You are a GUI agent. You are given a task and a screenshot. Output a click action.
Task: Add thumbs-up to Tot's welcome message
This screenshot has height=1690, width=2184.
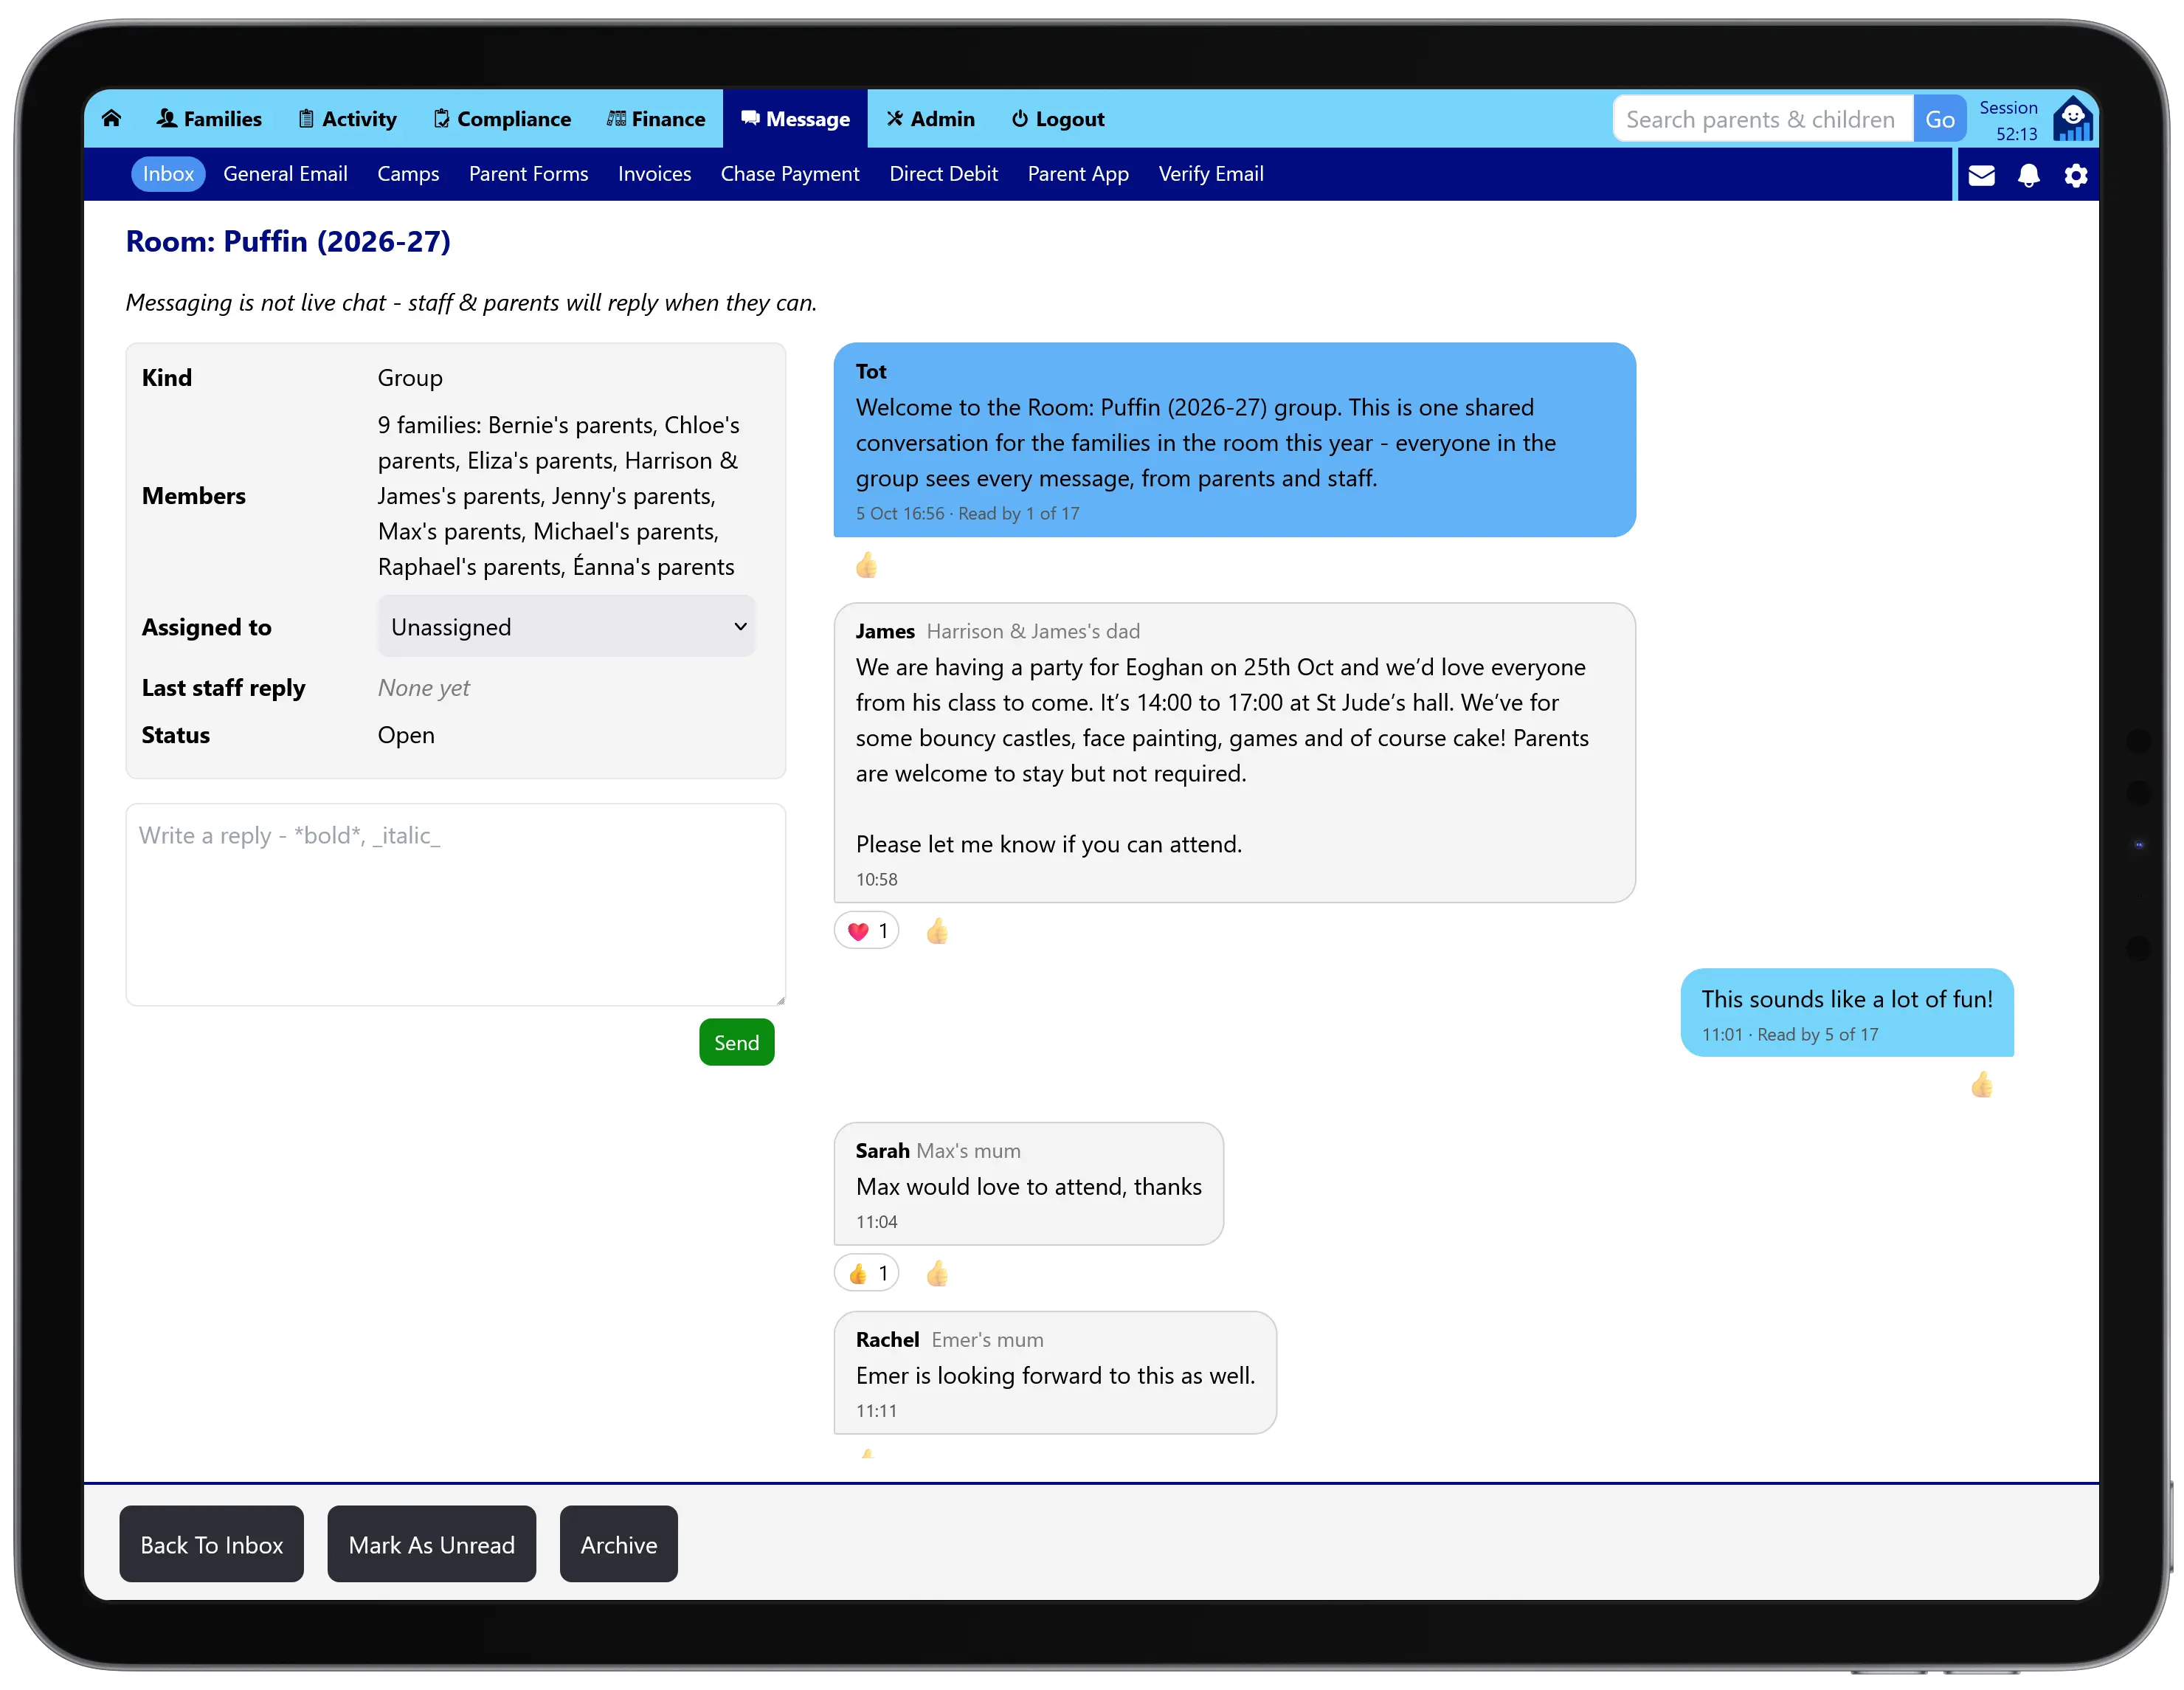866,565
